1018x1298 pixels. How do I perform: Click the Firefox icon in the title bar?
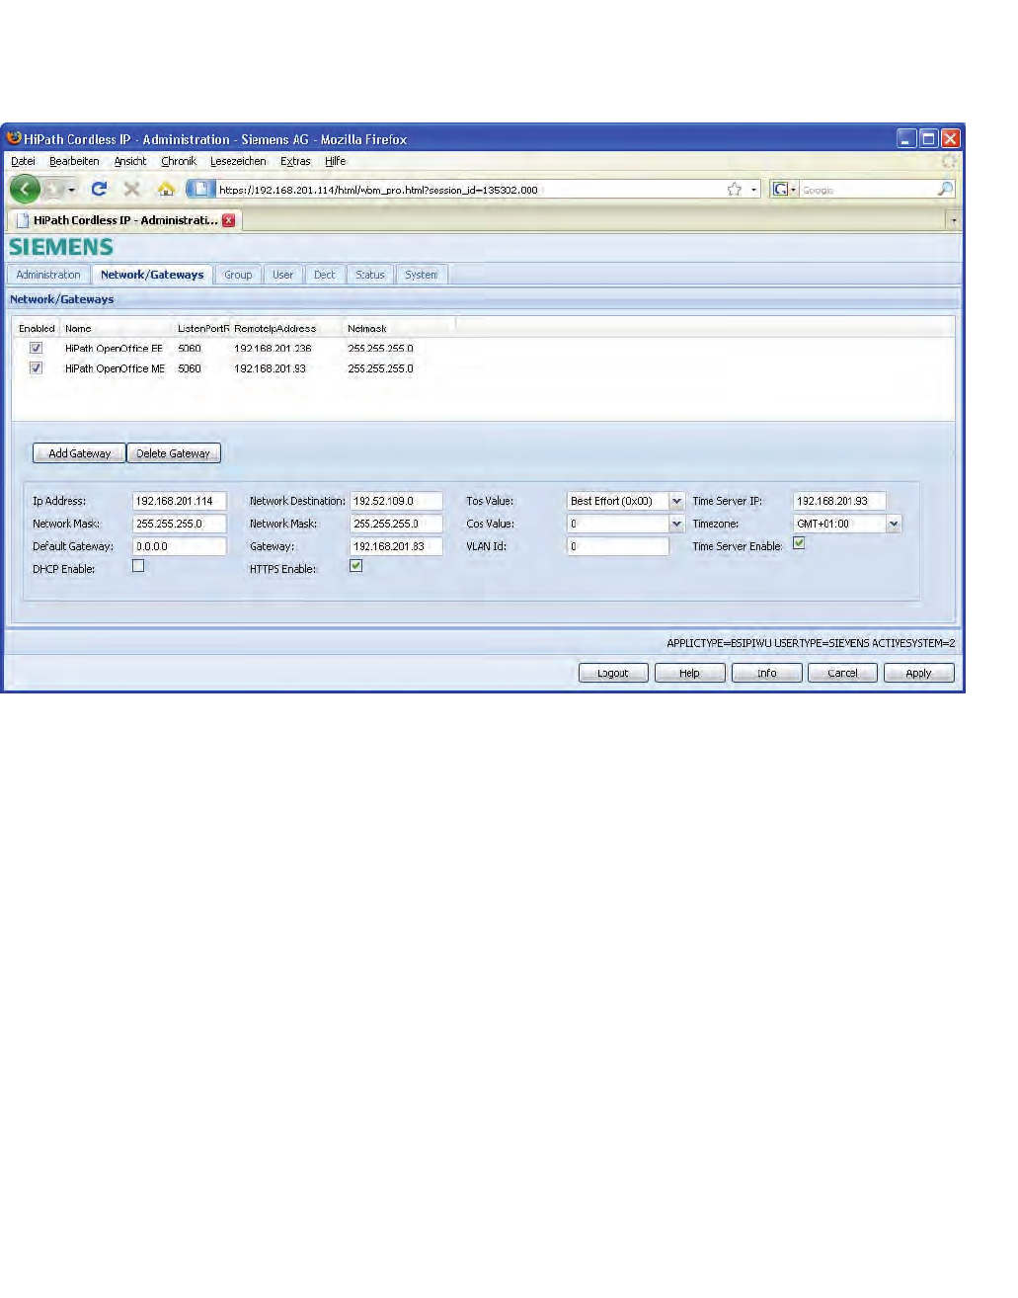[x=14, y=139]
